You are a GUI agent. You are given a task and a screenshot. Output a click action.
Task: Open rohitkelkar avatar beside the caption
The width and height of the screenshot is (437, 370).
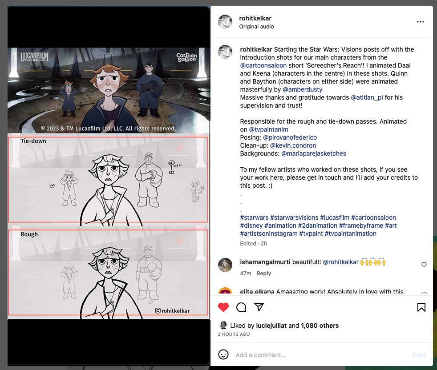tap(225, 52)
